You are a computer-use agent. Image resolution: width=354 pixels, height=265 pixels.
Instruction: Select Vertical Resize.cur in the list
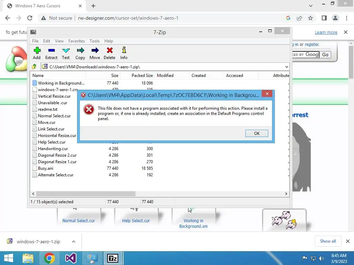(x=54, y=96)
